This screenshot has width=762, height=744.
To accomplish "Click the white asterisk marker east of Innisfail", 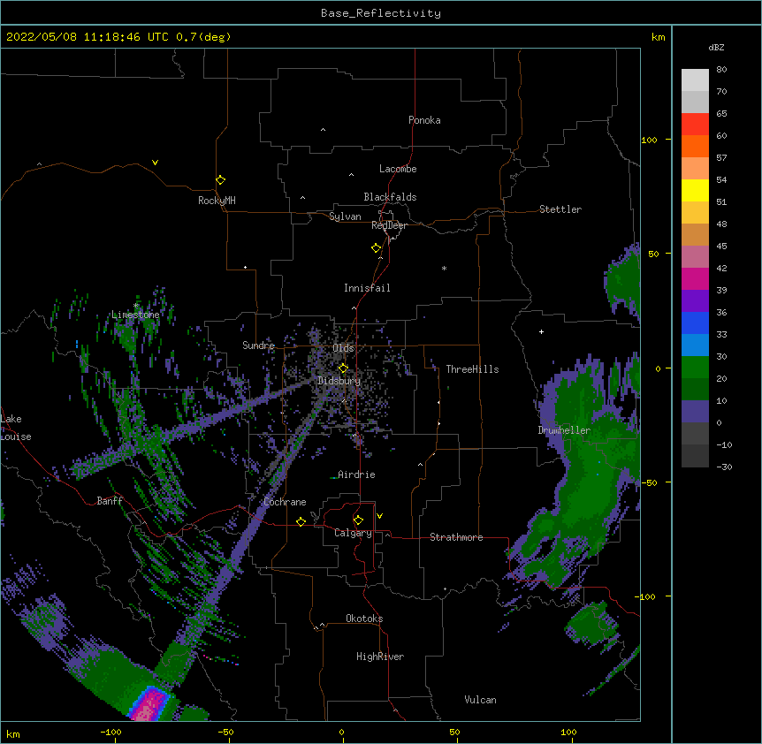I will coord(444,268).
